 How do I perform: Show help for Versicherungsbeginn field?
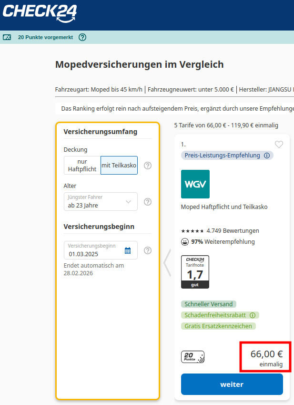tap(148, 250)
